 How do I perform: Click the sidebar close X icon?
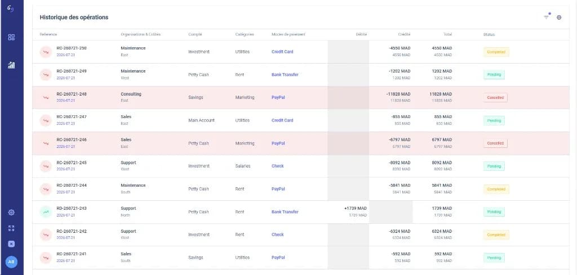11,244
